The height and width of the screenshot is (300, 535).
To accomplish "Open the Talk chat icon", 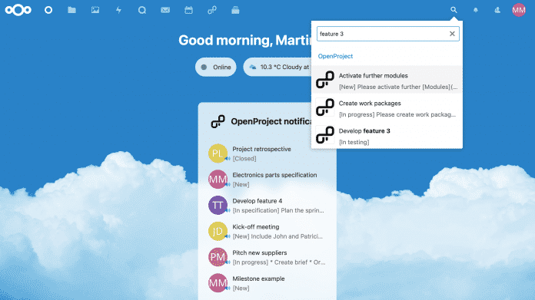I will pyautogui.click(x=142, y=10).
